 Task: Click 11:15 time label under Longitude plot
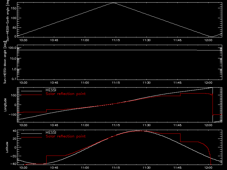click(116, 125)
